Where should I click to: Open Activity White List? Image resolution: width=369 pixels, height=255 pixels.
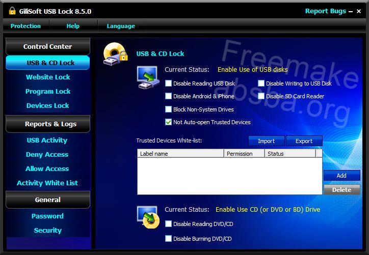coord(47,183)
